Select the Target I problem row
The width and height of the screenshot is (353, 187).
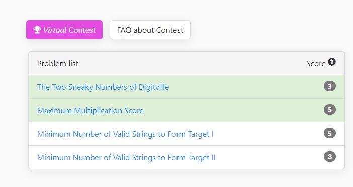(x=187, y=134)
